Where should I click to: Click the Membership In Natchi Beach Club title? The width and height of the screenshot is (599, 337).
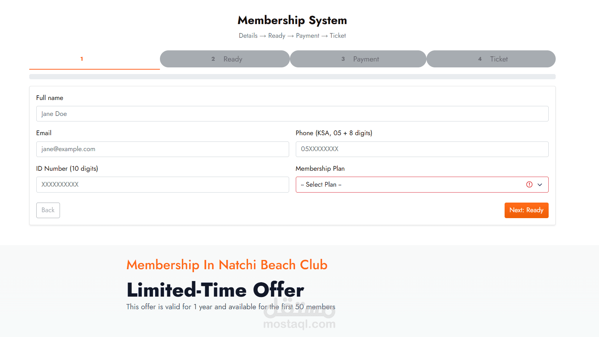tap(227, 265)
